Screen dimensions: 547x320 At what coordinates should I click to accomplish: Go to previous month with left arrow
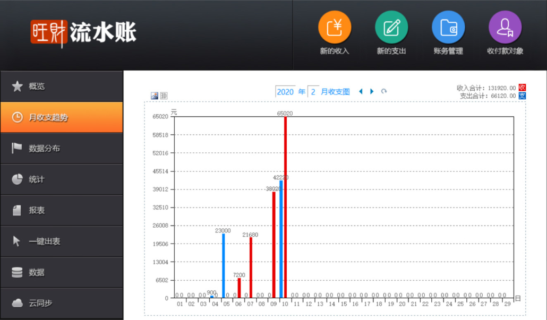361,91
